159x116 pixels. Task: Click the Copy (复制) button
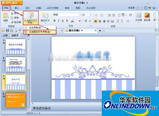[15, 18]
